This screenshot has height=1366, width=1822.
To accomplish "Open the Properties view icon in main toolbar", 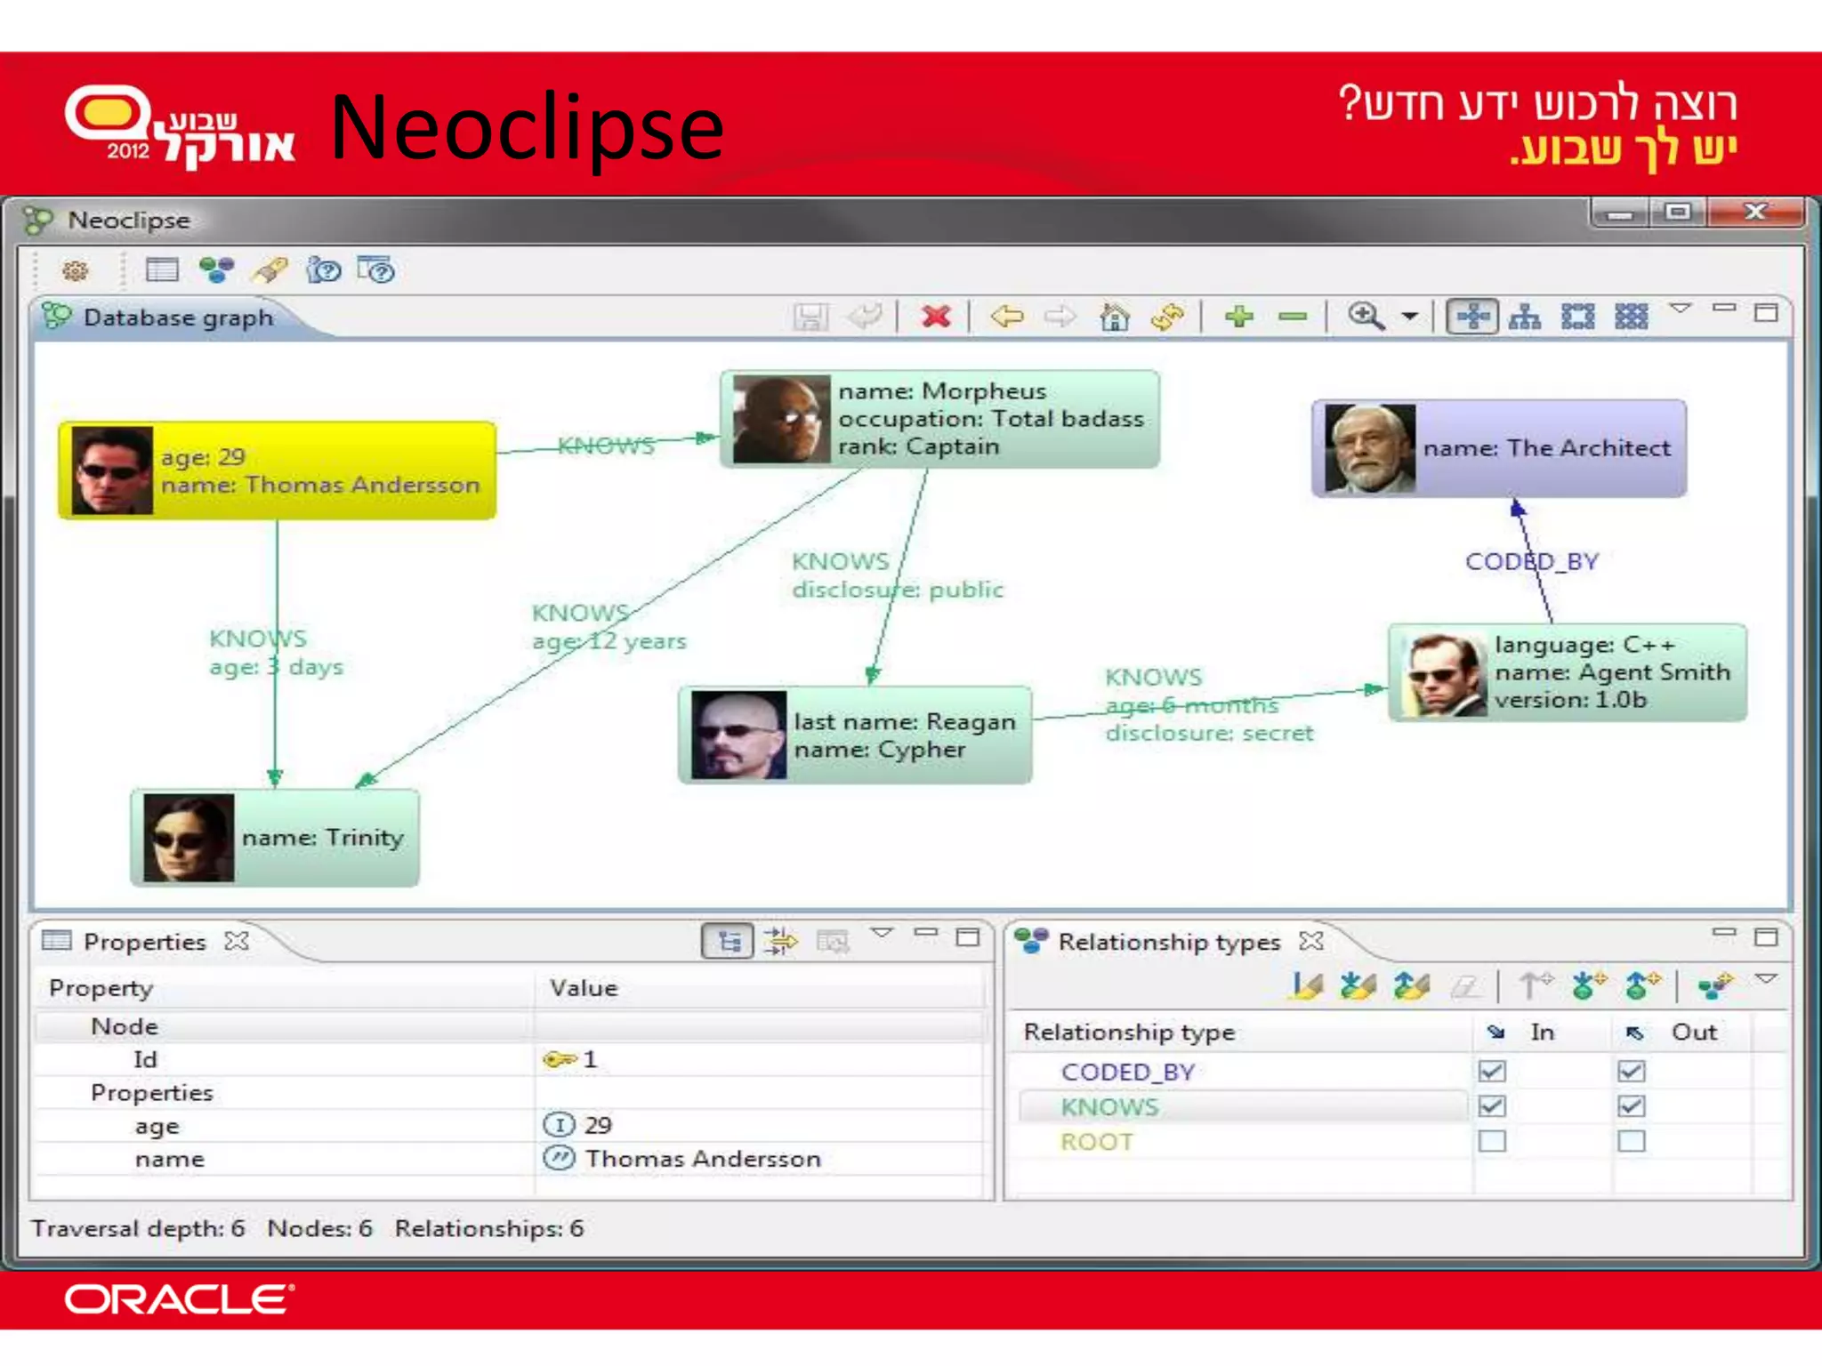I will (x=162, y=269).
